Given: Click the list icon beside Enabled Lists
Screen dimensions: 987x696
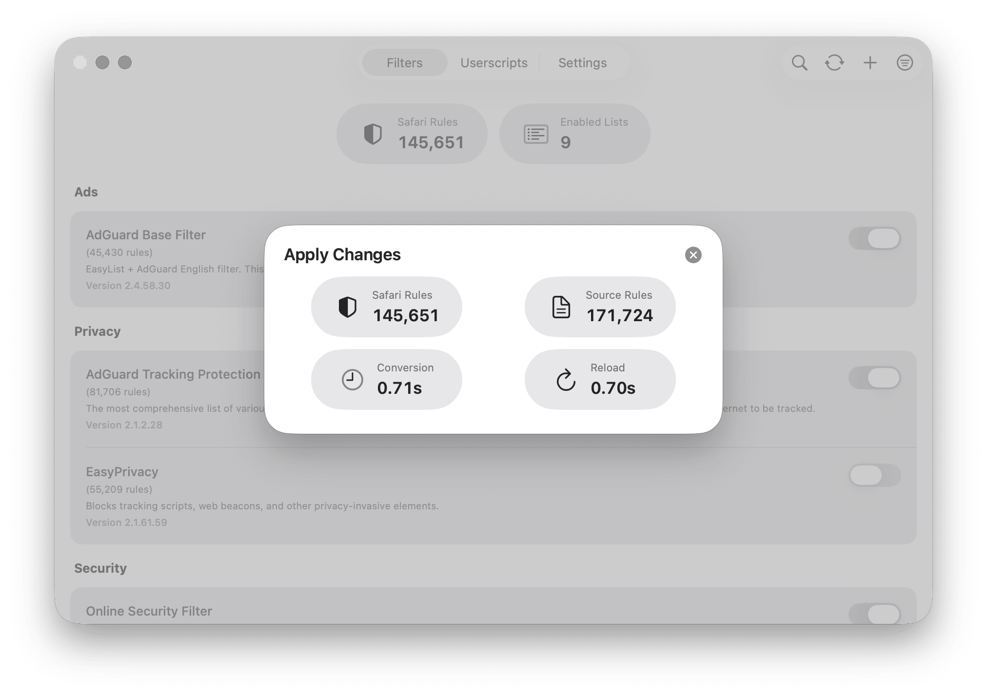Looking at the screenshot, I should point(536,134).
